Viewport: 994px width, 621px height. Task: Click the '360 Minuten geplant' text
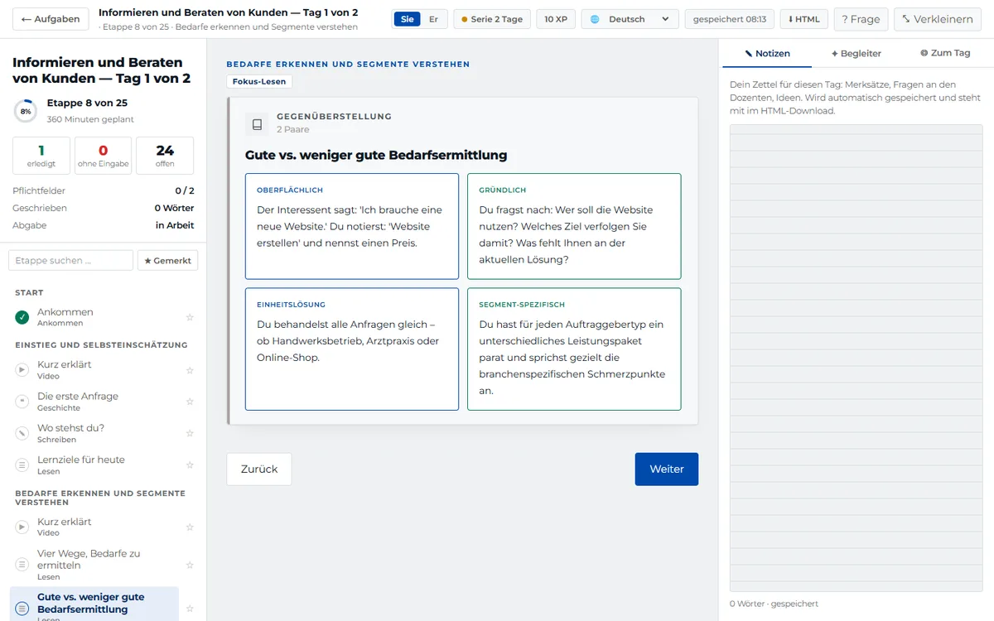90,119
